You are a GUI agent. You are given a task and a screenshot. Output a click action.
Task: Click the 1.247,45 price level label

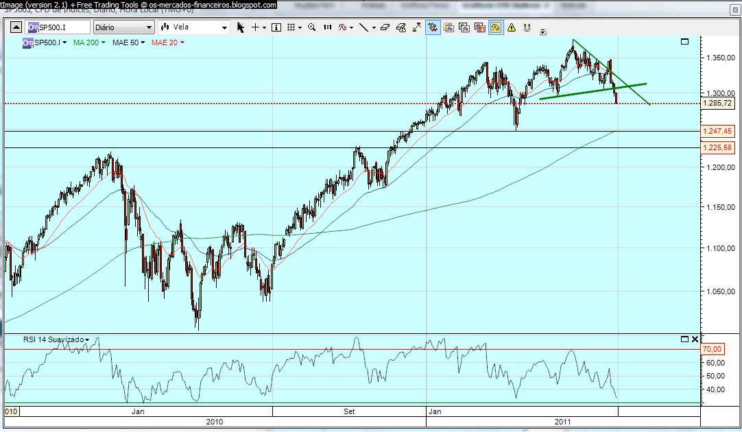pyautogui.click(x=717, y=131)
